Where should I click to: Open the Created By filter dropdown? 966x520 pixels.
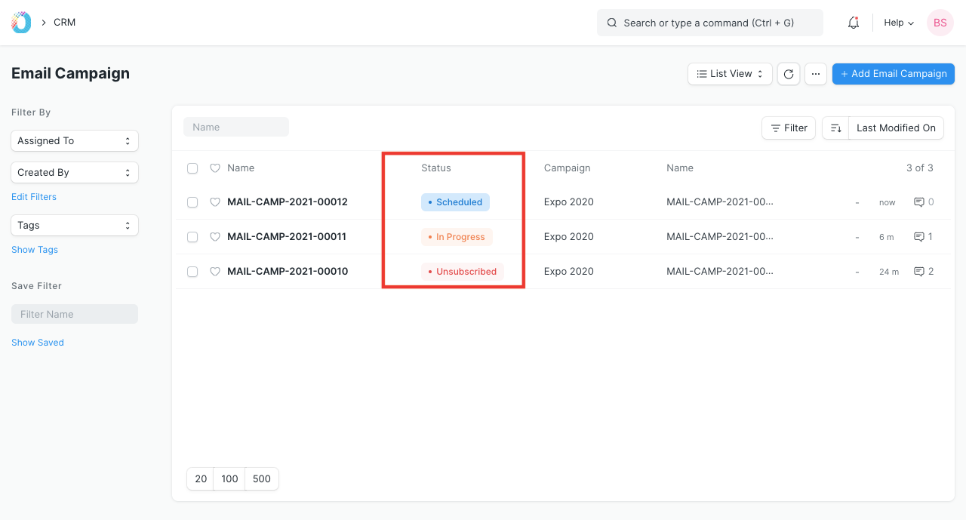75,173
